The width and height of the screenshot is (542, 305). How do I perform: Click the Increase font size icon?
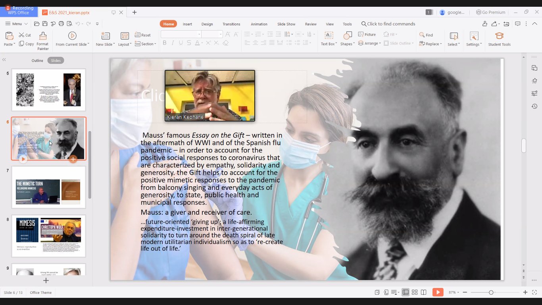pyautogui.click(x=228, y=35)
